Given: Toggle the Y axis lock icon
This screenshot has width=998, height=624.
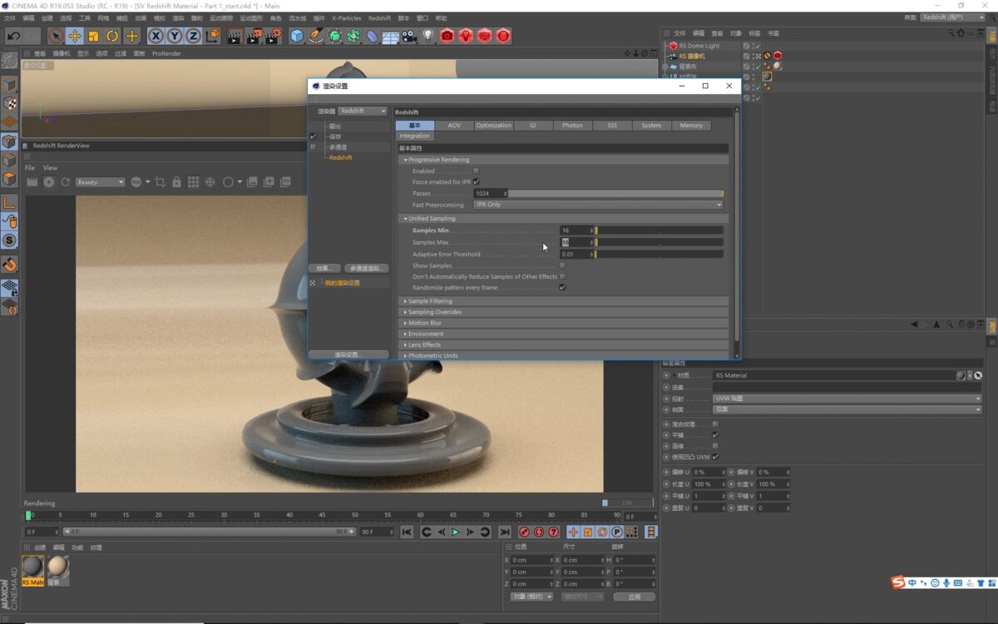Looking at the screenshot, I should 175,36.
